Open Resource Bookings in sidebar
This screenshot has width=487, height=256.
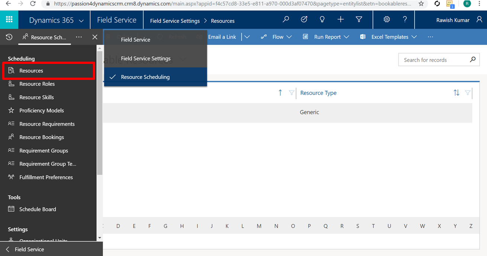(x=42, y=137)
